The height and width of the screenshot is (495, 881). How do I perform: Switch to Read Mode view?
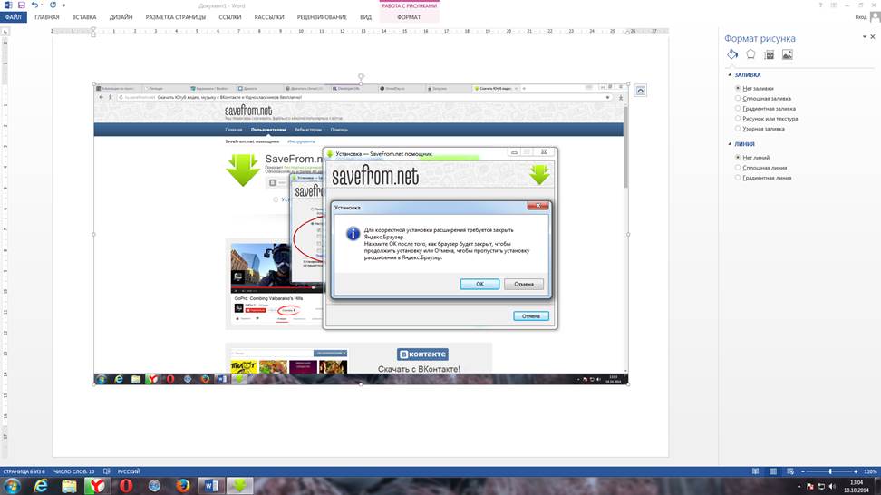(755, 471)
